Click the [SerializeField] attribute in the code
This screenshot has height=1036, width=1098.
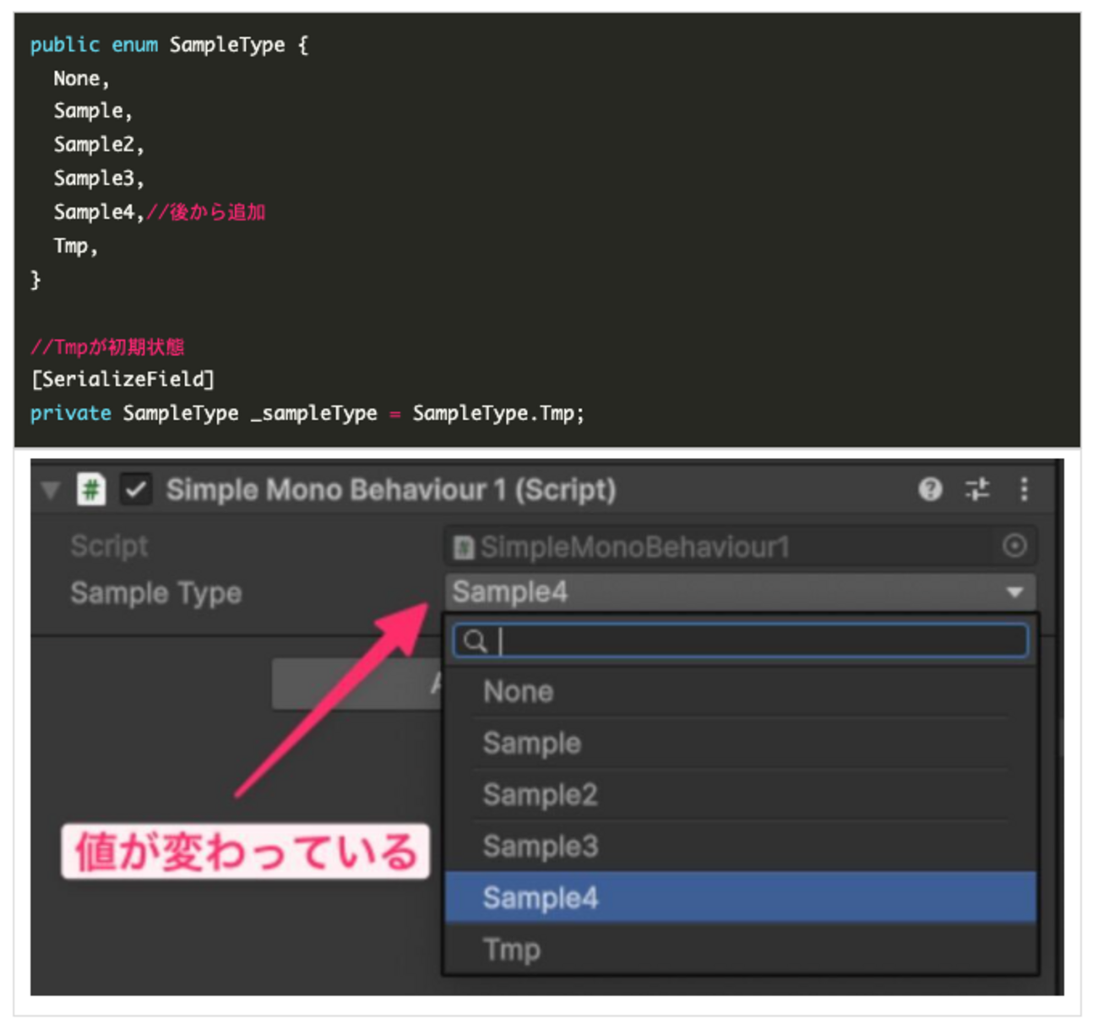click(123, 379)
